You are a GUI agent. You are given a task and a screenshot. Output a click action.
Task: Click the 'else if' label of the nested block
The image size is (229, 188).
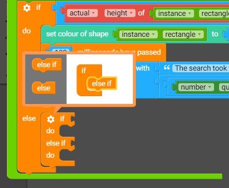56,143
